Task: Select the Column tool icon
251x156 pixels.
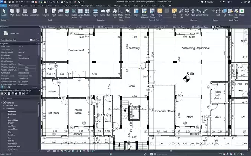Action: point(46,11)
